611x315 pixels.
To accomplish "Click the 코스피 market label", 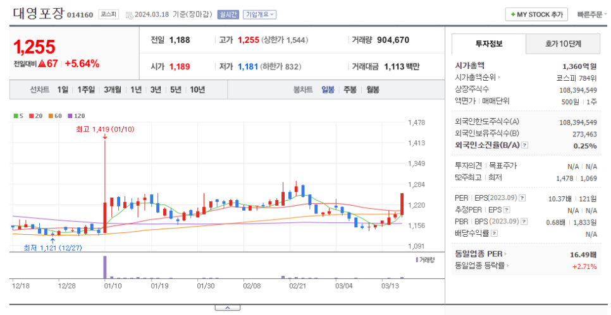I will pyautogui.click(x=108, y=15).
